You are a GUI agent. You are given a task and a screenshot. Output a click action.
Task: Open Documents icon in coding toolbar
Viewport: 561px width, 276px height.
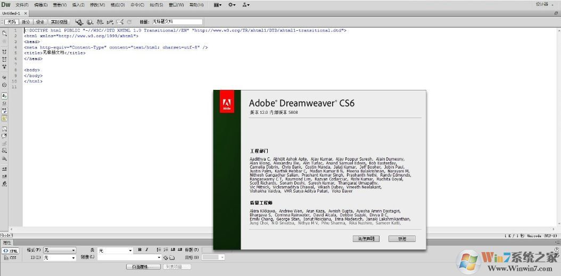tap(4, 33)
